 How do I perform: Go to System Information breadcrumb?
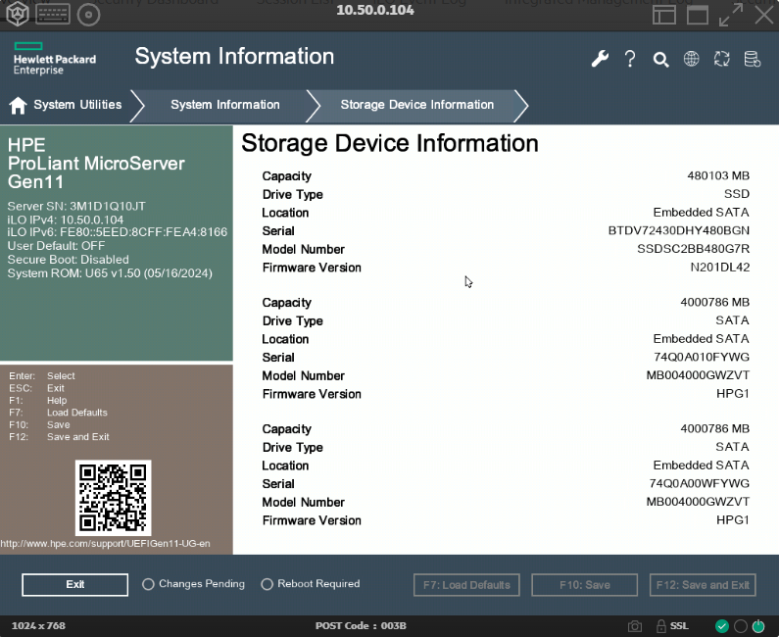[x=225, y=105]
